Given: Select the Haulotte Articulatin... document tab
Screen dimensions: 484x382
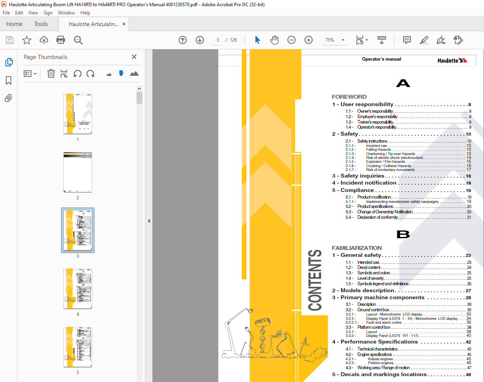Looking at the screenshot, I should click(94, 24).
